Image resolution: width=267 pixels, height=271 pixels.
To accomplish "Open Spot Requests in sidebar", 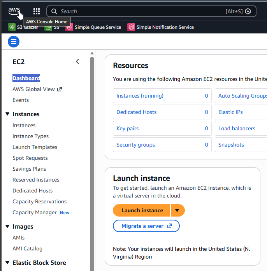I will pos(30,158).
